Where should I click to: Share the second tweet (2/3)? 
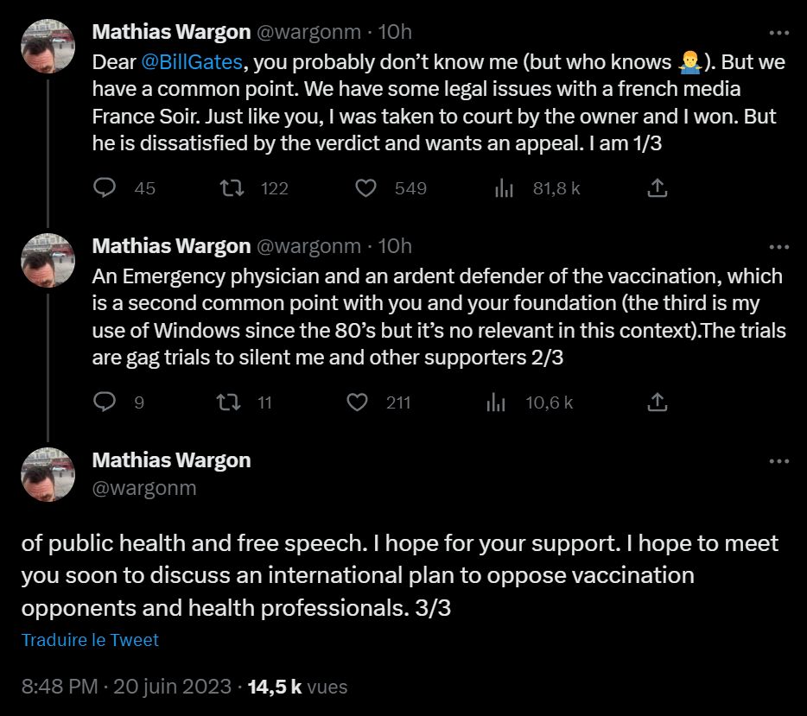(x=657, y=402)
